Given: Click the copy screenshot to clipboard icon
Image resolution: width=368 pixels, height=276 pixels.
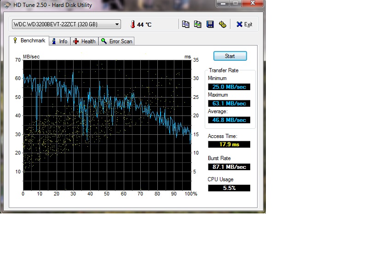Looking at the screenshot, I should [198, 24].
